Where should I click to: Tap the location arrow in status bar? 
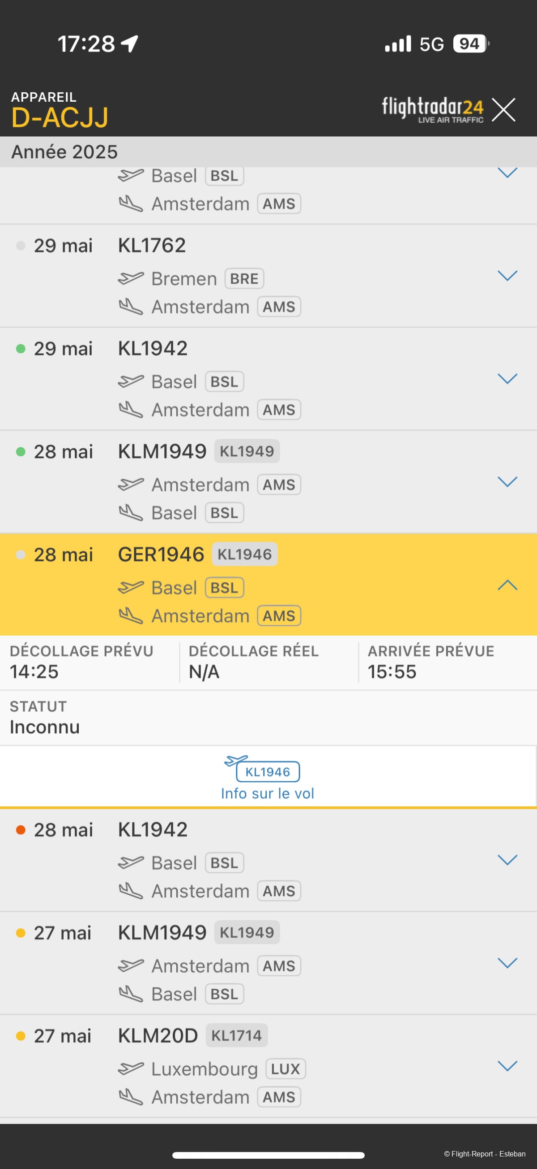tap(130, 44)
